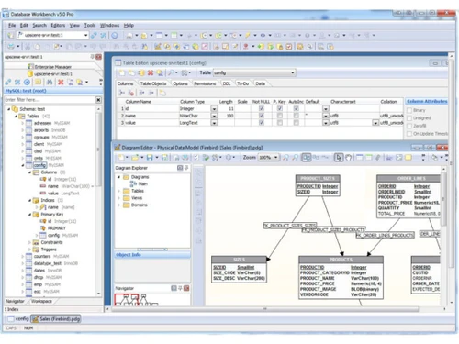459x344 pixels.
Task: Click the PRODUCTS table in diagram
Action: [x=341, y=278]
